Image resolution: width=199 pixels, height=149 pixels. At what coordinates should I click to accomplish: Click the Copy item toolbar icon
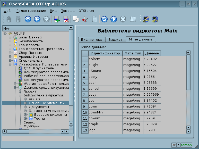pos(76,19)
